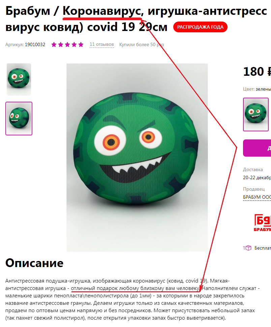Choose the green color variant swatch
The image size is (271, 327).
(x=256, y=115)
